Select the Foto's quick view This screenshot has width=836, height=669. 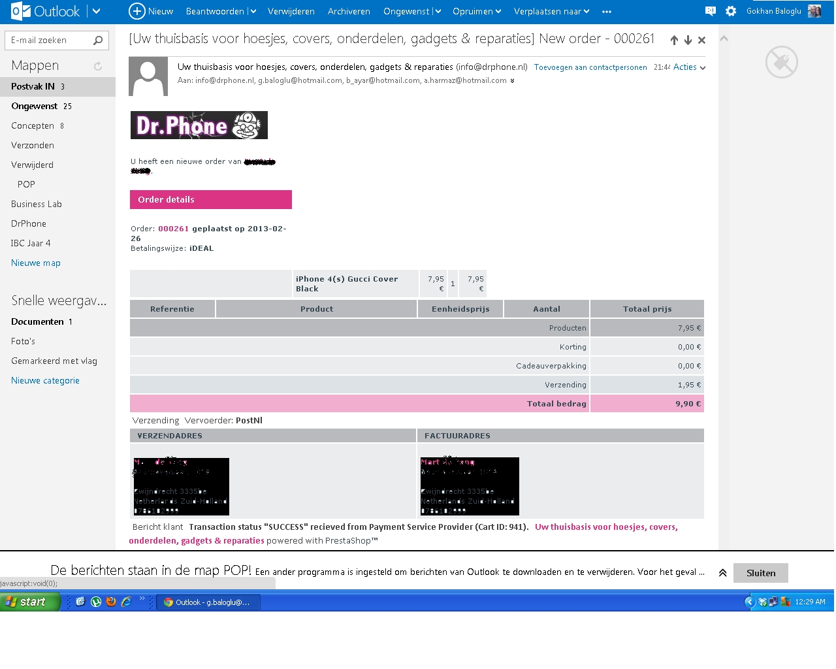57,341
